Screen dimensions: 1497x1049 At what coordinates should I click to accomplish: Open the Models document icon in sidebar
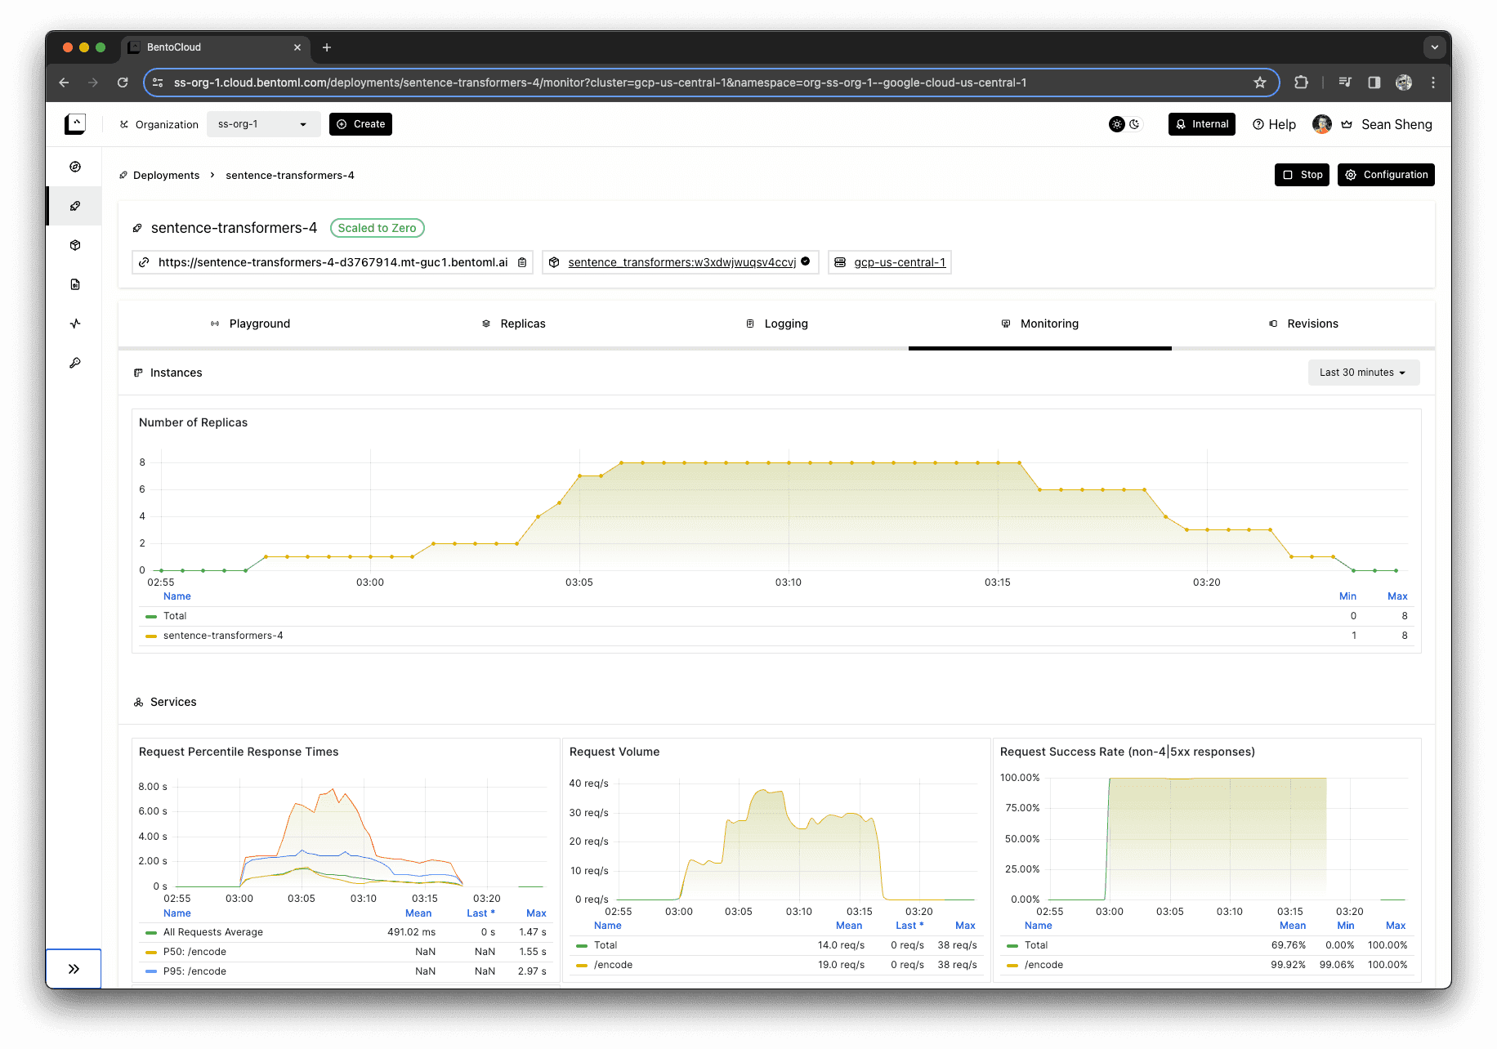click(74, 284)
